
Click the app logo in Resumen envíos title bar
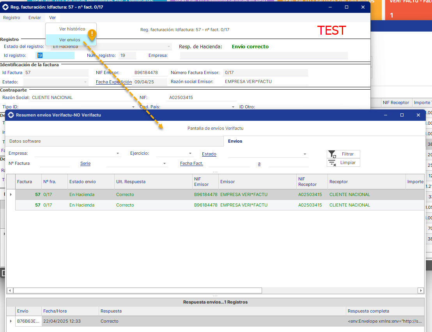pyautogui.click(x=11, y=115)
